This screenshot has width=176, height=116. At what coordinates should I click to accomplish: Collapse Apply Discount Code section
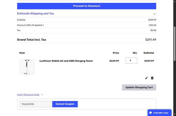click(x=30, y=95)
